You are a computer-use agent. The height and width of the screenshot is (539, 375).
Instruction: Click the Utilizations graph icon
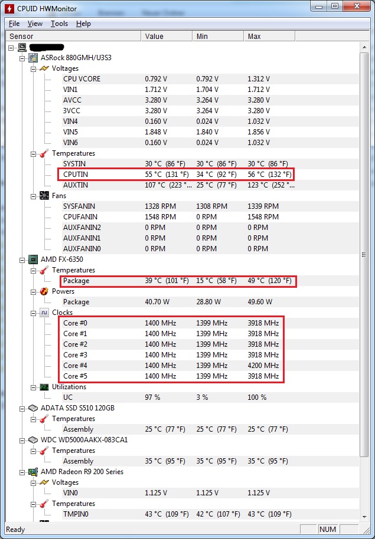44,387
